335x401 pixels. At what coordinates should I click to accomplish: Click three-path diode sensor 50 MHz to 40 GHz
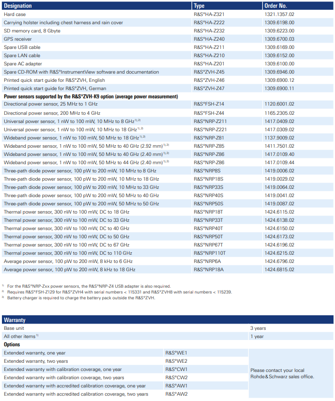tap(81, 195)
